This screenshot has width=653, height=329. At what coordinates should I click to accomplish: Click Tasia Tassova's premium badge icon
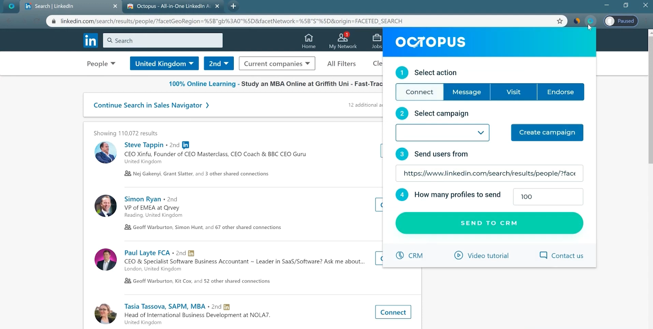pos(227,307)
